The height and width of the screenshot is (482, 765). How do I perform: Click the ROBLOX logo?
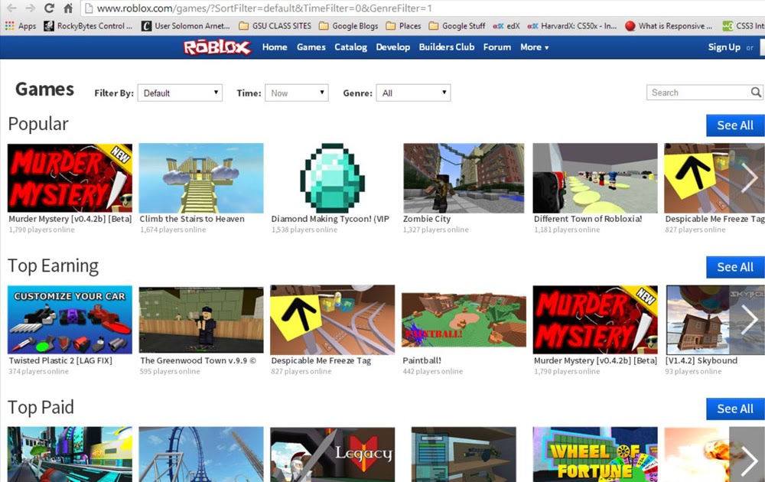click(217, 47)
